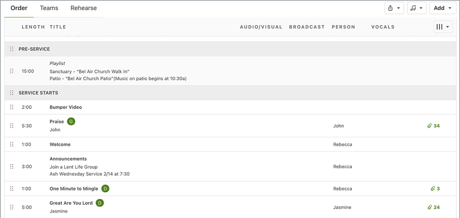Open the 3 attachments for One Minute to Mingle

[435, 189]
